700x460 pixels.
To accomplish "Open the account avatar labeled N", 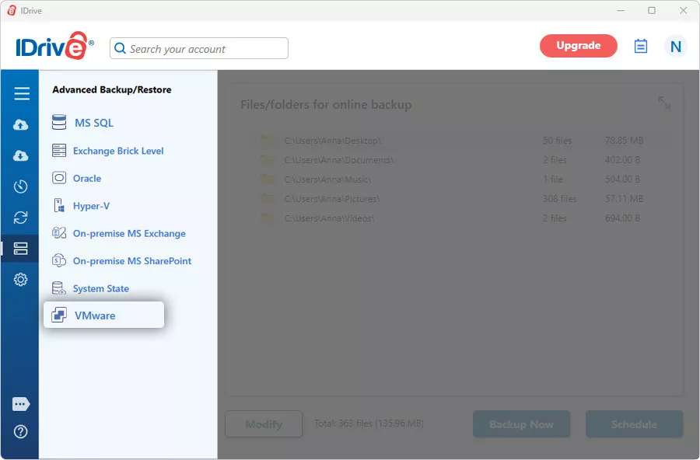I will pos(675,46).
